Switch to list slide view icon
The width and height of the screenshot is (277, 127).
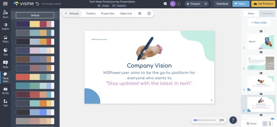(270, 124)
